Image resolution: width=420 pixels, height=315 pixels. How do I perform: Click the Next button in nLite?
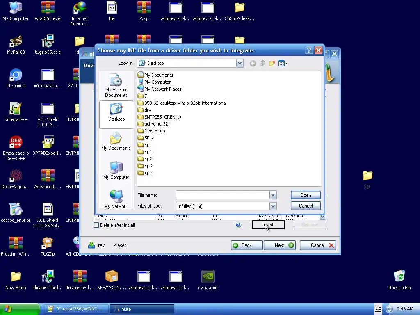click(280, 245)
